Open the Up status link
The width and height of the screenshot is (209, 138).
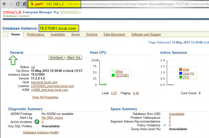tap(33, 67)
